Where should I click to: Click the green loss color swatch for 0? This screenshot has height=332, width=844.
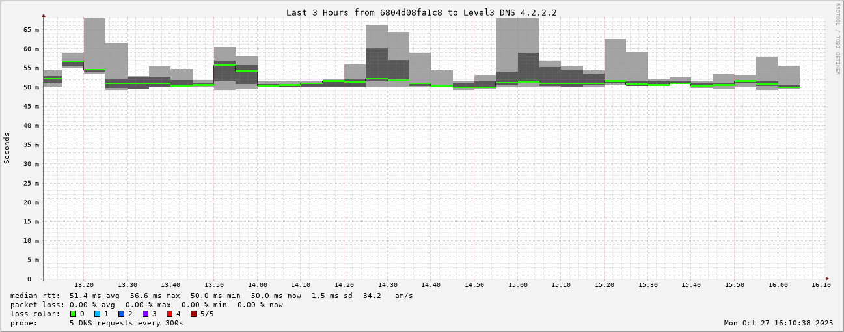tap(73, 314)
